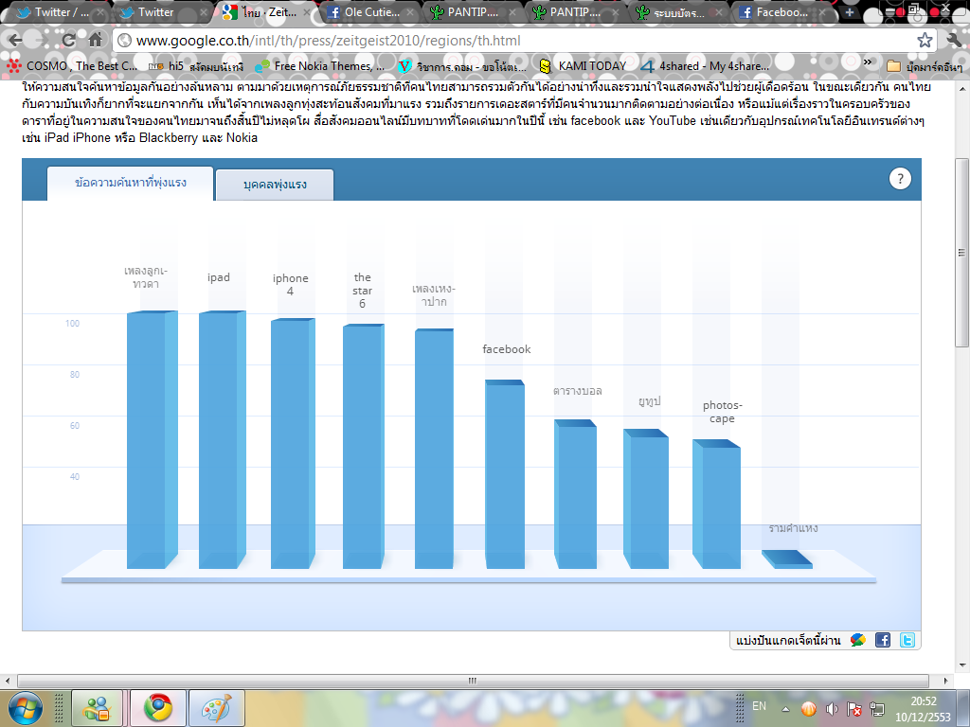Click the vertical scrollbar down arrow
The height and width of the screenshot is (727, 970).
[x=962, y=665]
